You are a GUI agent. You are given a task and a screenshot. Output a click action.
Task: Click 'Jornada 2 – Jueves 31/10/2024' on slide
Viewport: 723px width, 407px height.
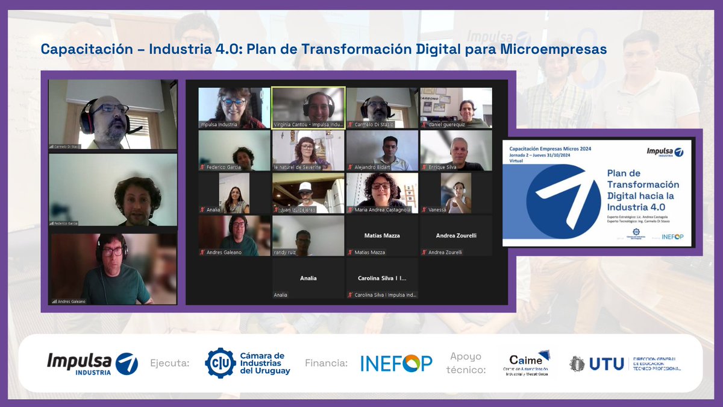(x=540, y=155)
